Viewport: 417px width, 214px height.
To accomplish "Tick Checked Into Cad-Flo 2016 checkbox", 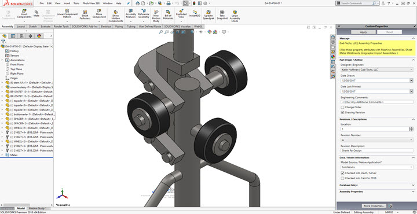I will pos(342,178).
